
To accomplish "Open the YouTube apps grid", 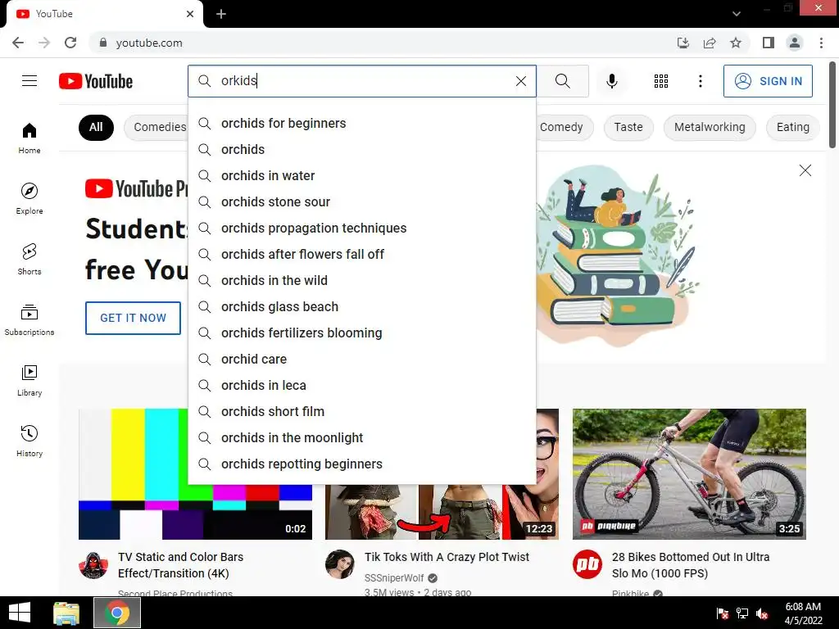I will tap(661, 81).
